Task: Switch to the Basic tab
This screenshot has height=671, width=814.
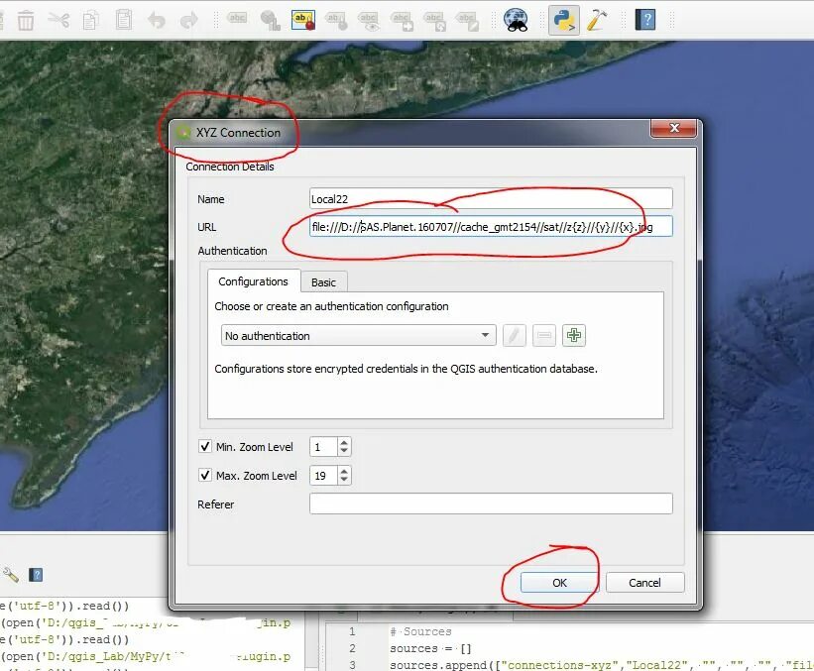Action: click(x=324, y=281)
